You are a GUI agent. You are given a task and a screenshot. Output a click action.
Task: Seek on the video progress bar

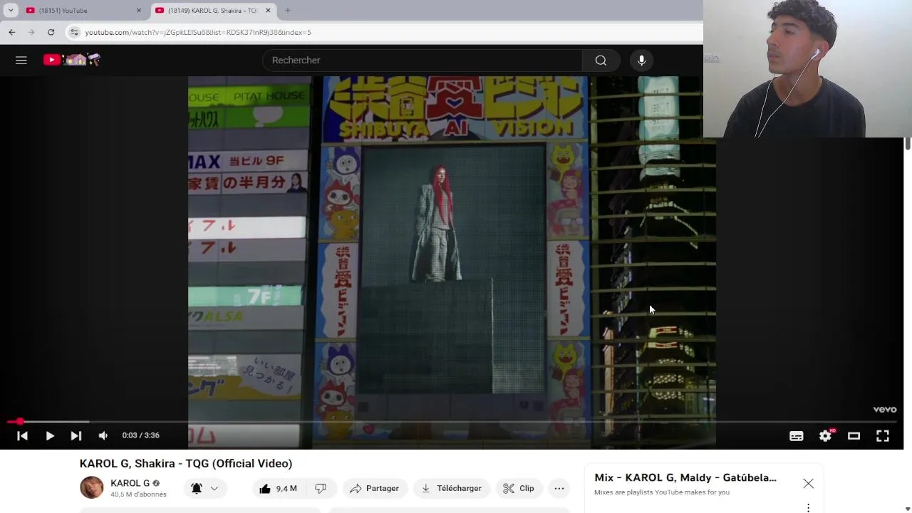(452, 422)
